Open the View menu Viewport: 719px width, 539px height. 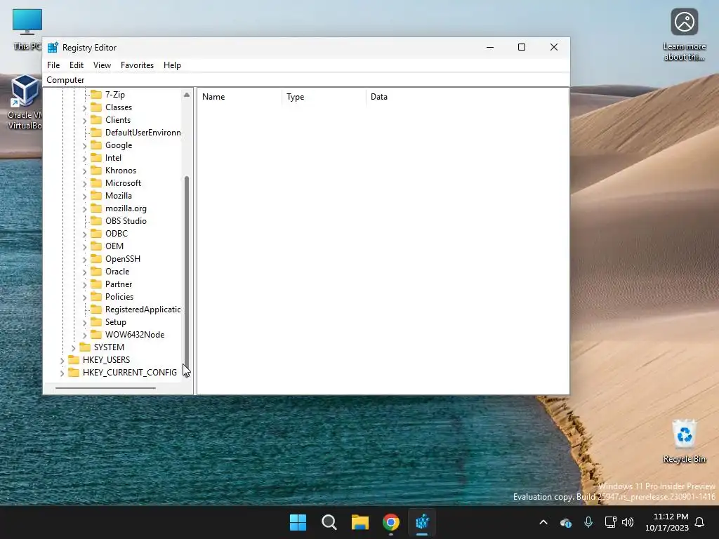(102, 65)
